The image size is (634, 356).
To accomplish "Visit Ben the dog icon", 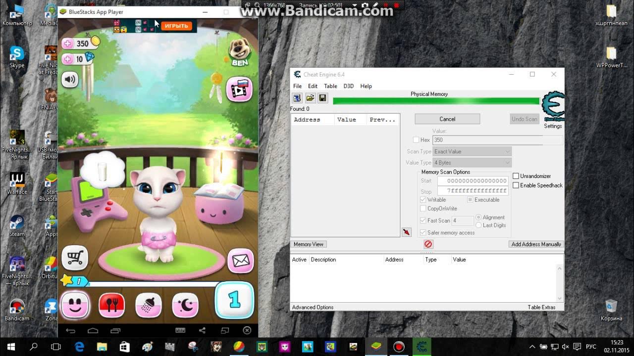I will [x=240, y=52].
